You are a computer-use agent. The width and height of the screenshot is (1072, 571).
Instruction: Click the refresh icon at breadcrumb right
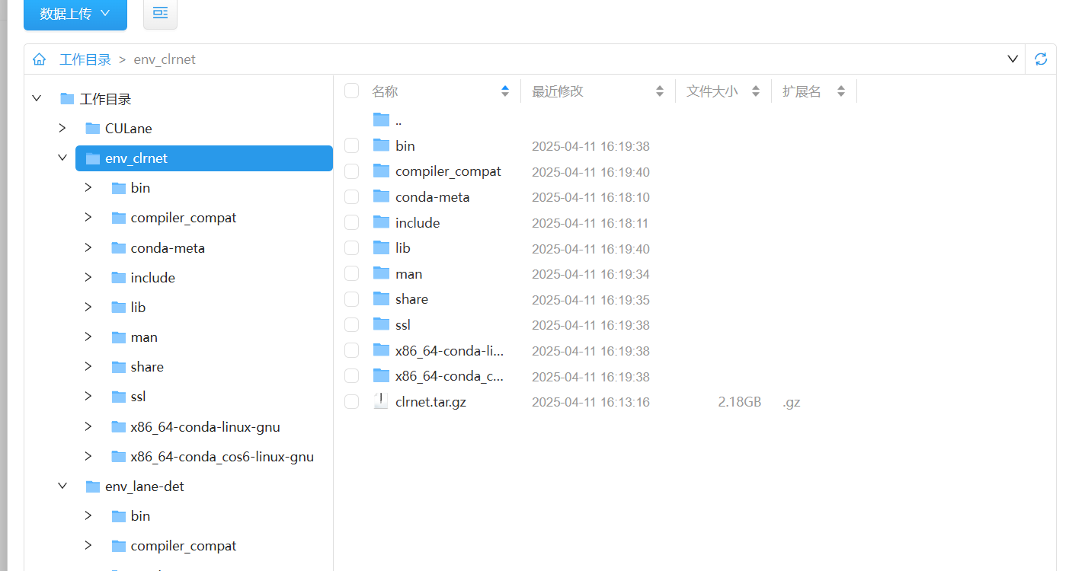tap(1041, 59)
